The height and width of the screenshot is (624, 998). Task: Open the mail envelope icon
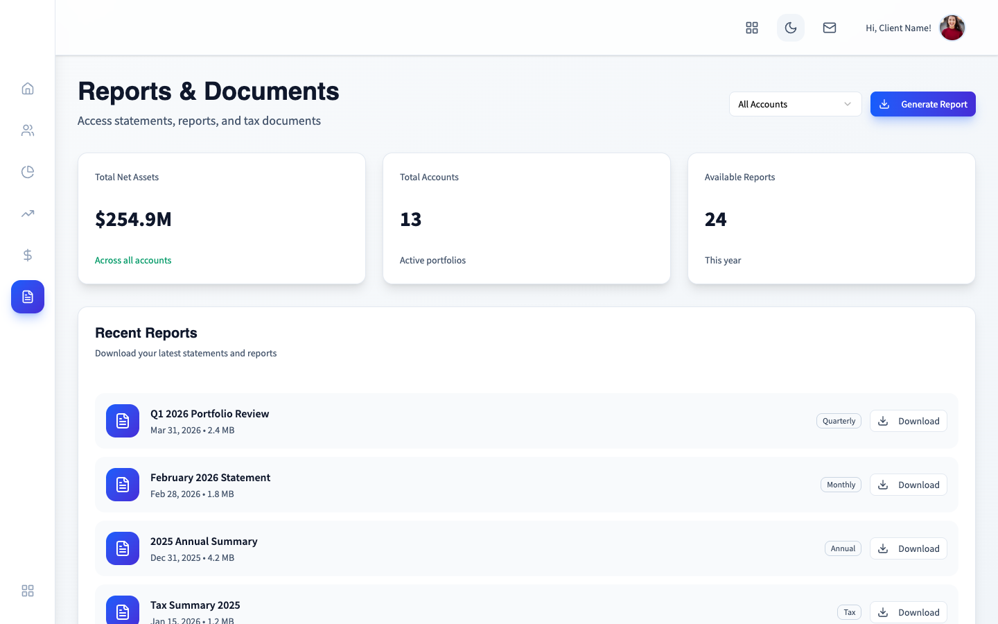click(830, 28)
